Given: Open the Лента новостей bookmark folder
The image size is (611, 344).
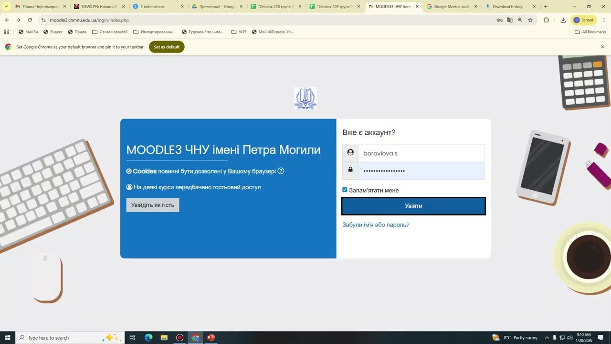Looking at the screenshot, I should [x=110, y=32].
